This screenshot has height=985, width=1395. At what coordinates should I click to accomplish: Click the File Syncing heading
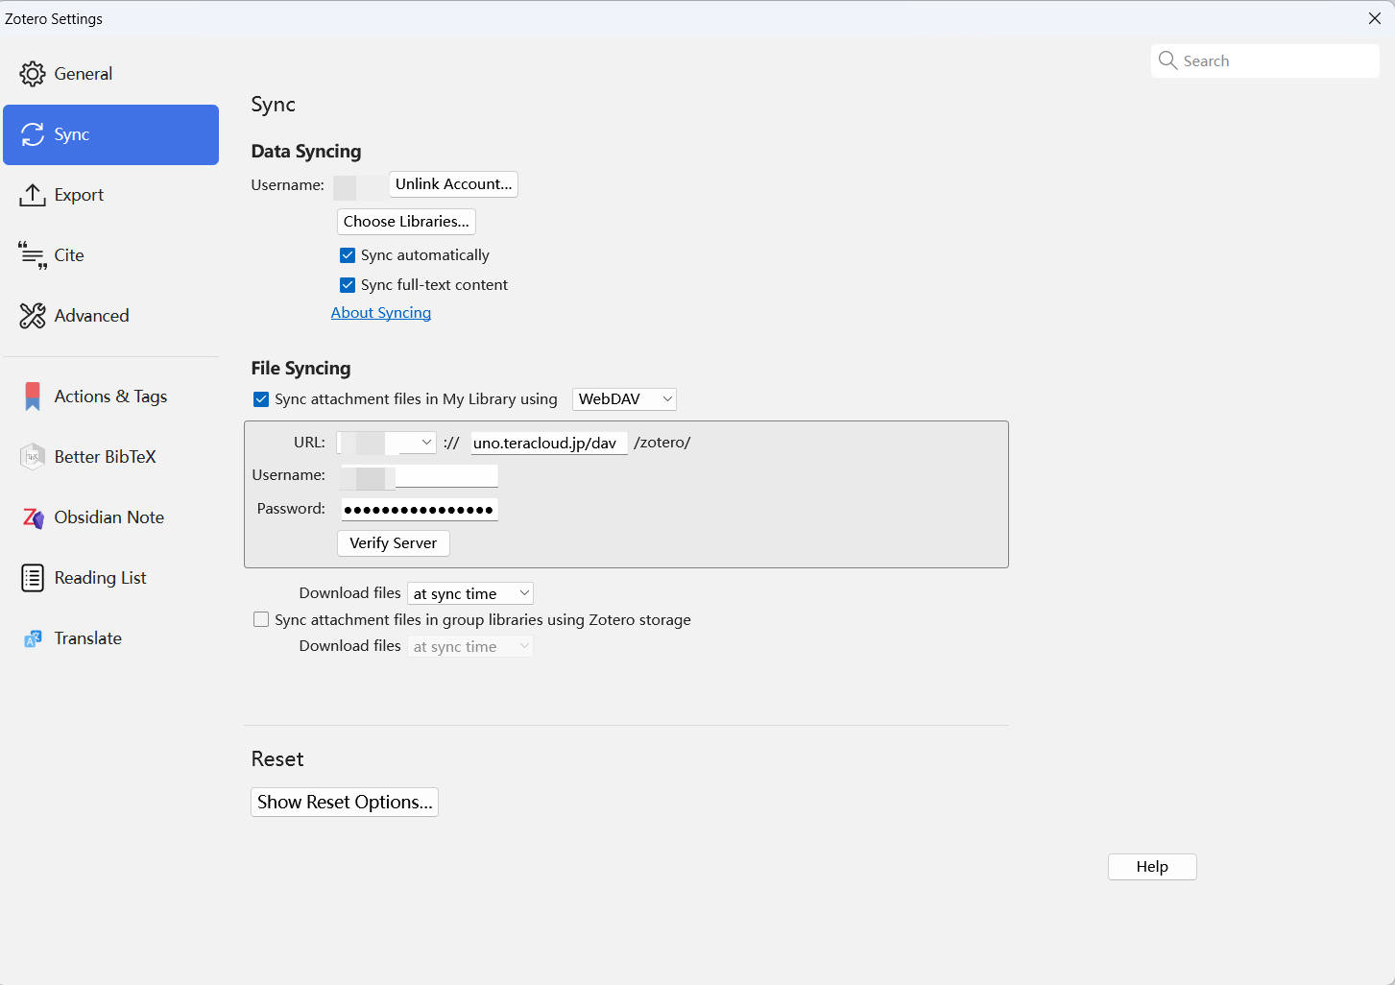point(301,369)
